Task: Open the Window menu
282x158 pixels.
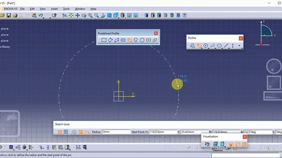Action: (80, 9)
